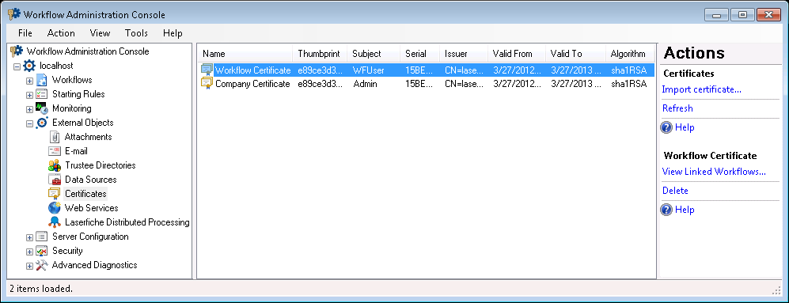This screenshot has width=789, height=303.
Task: Click the Data Sources toolbox icon
Action: (55, 179)
